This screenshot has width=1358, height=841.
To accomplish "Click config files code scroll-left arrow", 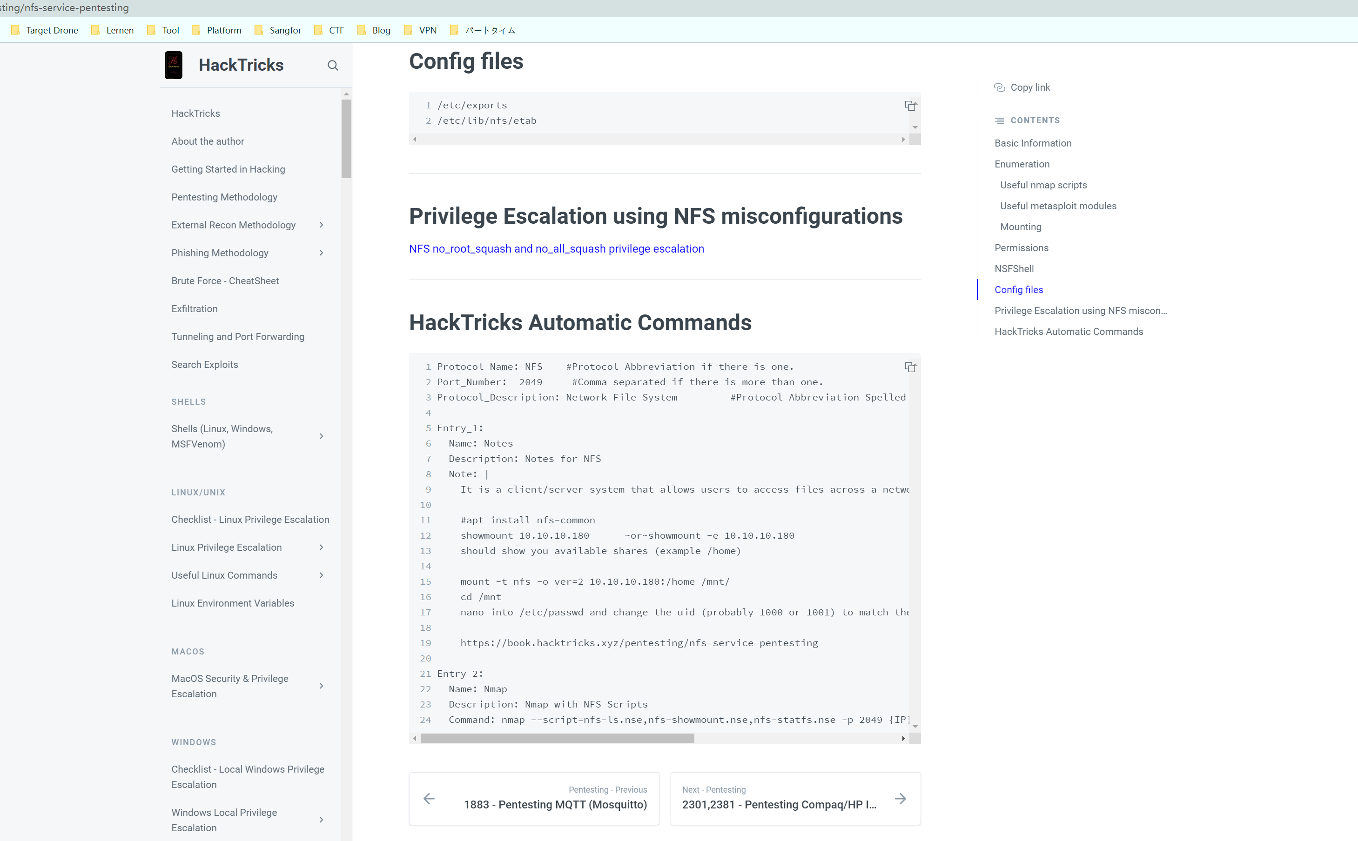I will pyautogui.click(x=415, y=139).
